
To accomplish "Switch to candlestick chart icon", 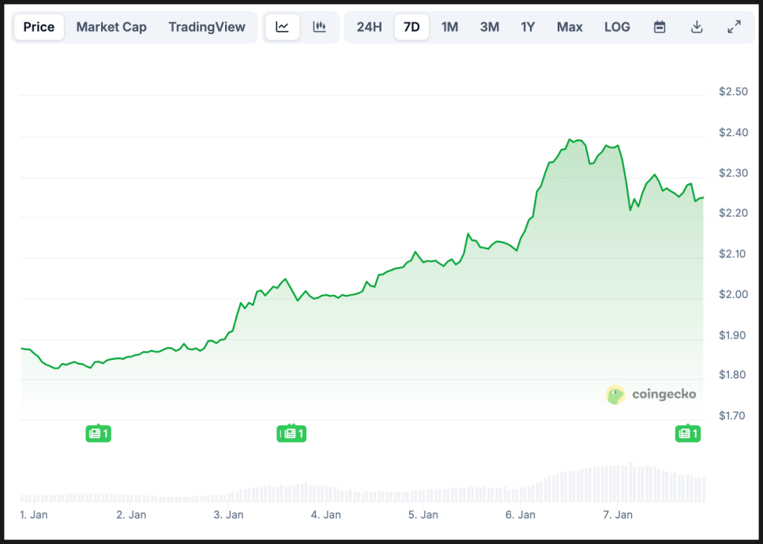I will click(319, 27).
